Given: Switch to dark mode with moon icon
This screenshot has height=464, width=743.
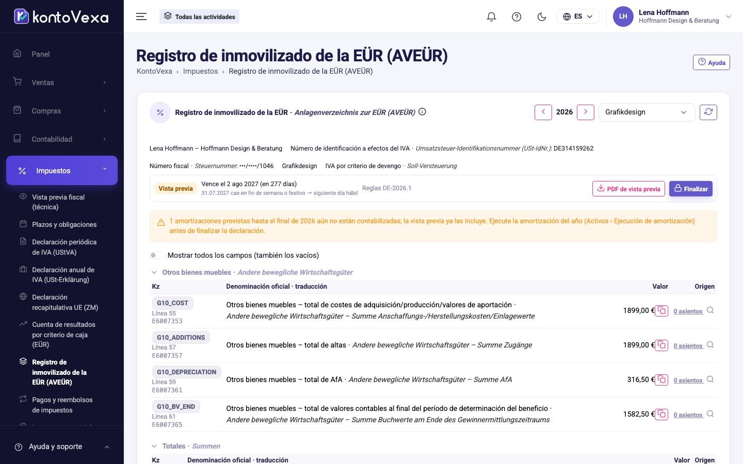Looking at the screenshot, I should point(542,16).
